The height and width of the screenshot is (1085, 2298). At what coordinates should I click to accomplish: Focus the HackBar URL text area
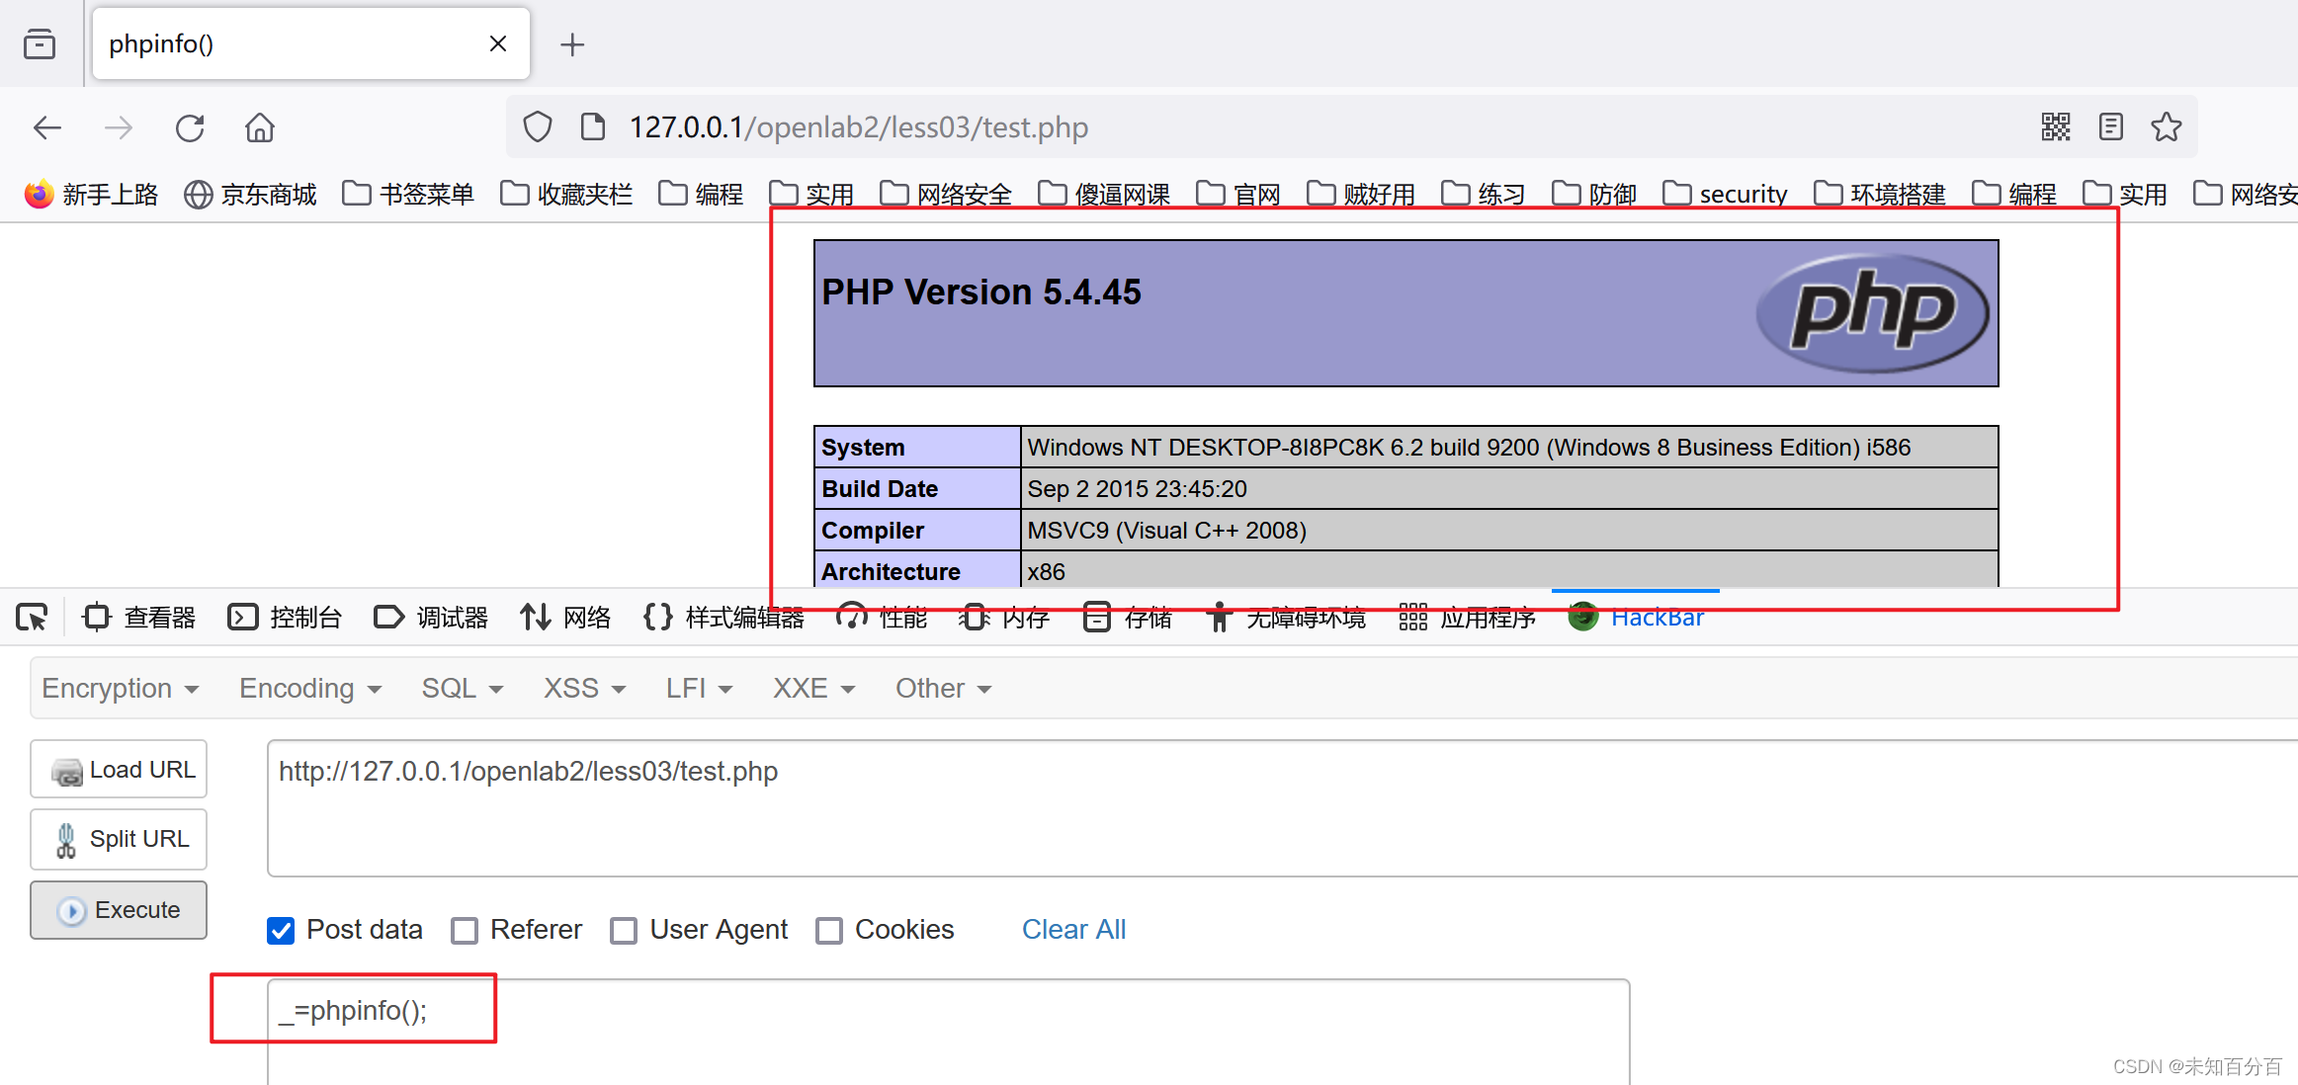tap(1282, 808)
